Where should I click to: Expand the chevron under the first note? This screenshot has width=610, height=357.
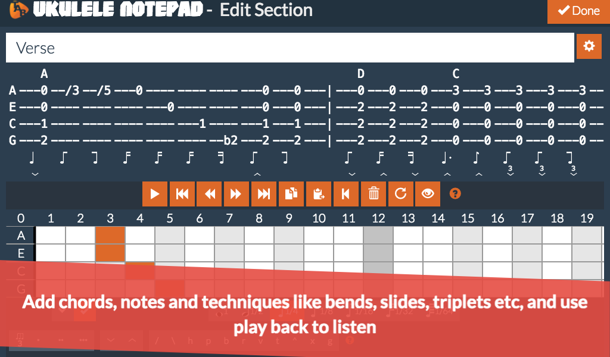(35, 173)
